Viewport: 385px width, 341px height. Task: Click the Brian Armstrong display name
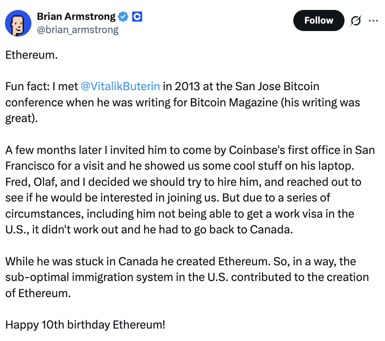coord(76,17)
